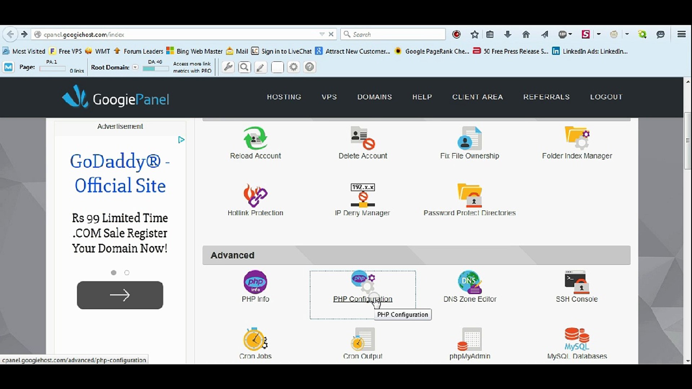692x389 pixels.
Task: Open GoDaddy Official Site ad link
Action: pos(120,173)
